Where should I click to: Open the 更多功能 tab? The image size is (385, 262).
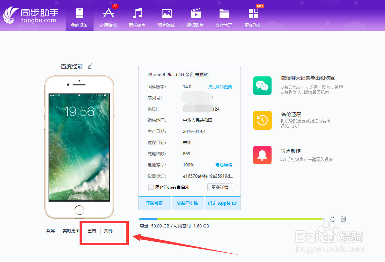pos(253,18)
